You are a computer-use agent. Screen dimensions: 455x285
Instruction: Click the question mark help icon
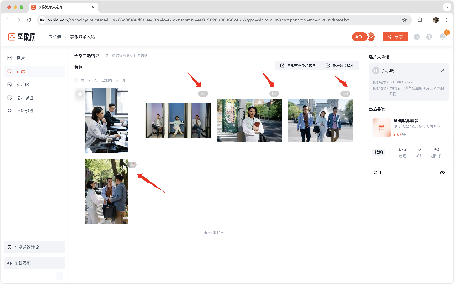[429, 36]
